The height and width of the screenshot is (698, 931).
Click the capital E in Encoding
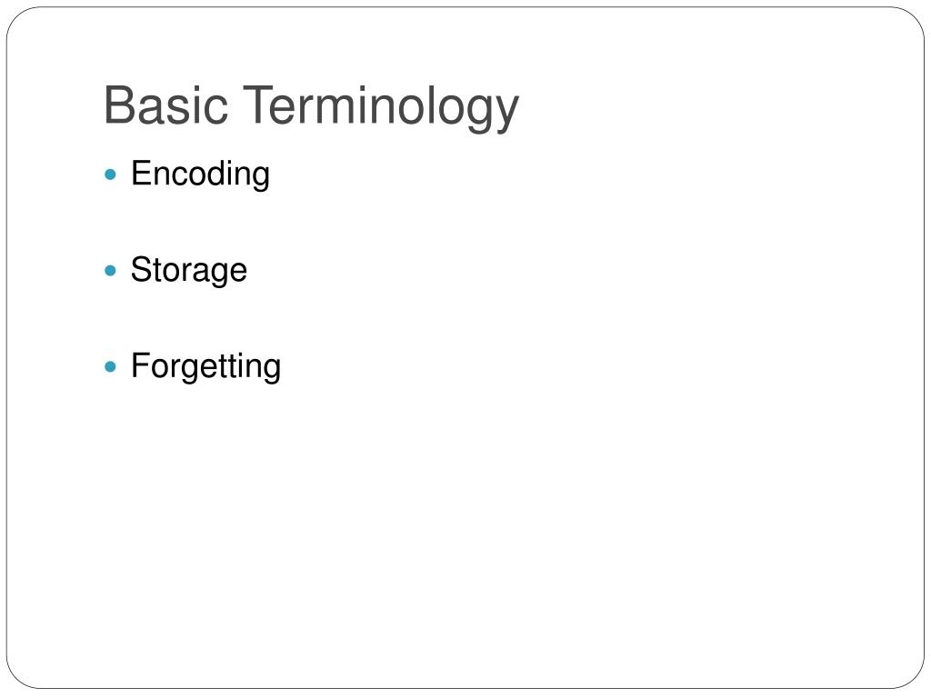click(142, 173)
